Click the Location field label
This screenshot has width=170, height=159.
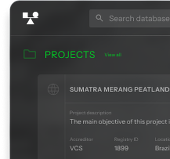coord(162,139)
